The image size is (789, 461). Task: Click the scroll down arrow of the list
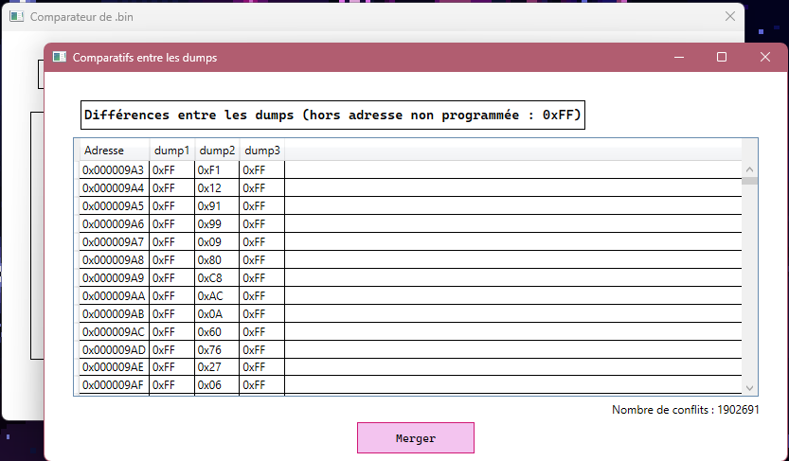(750, 387)
